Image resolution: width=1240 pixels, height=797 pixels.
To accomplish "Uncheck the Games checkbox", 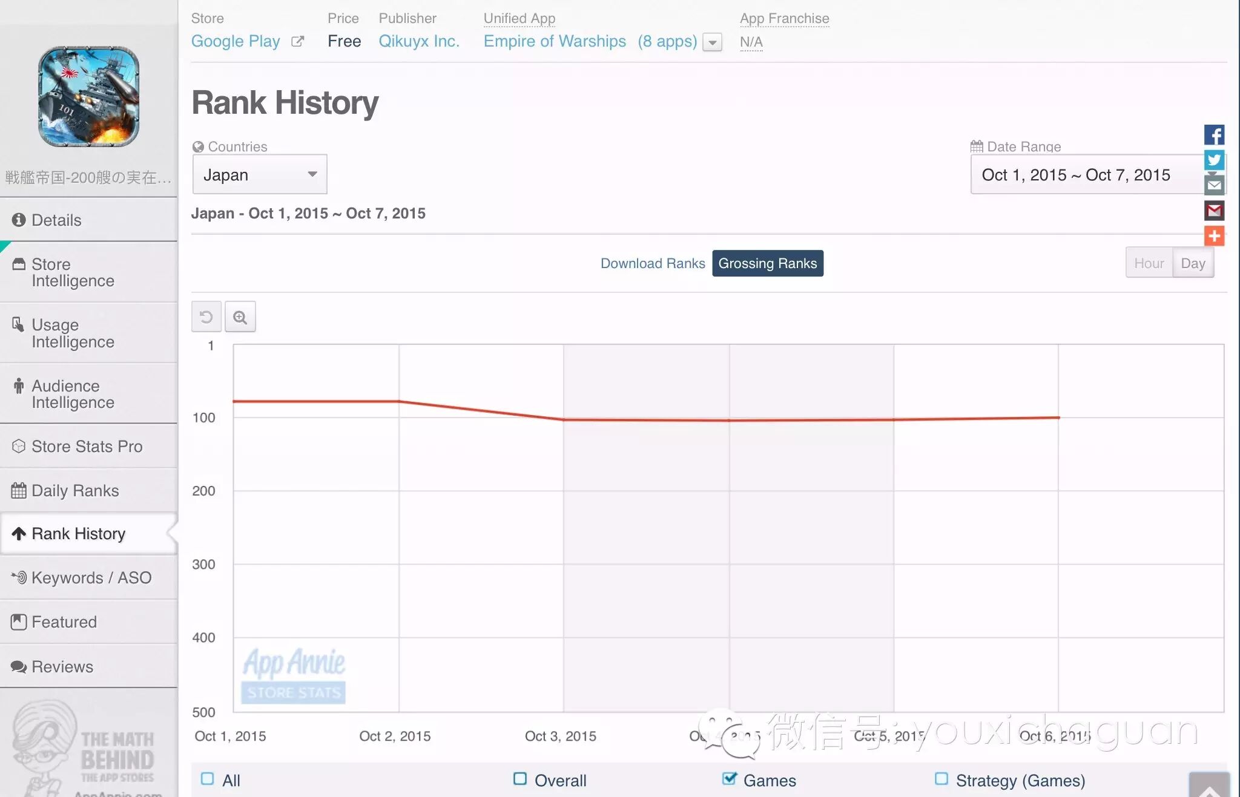I will [729, 779].
